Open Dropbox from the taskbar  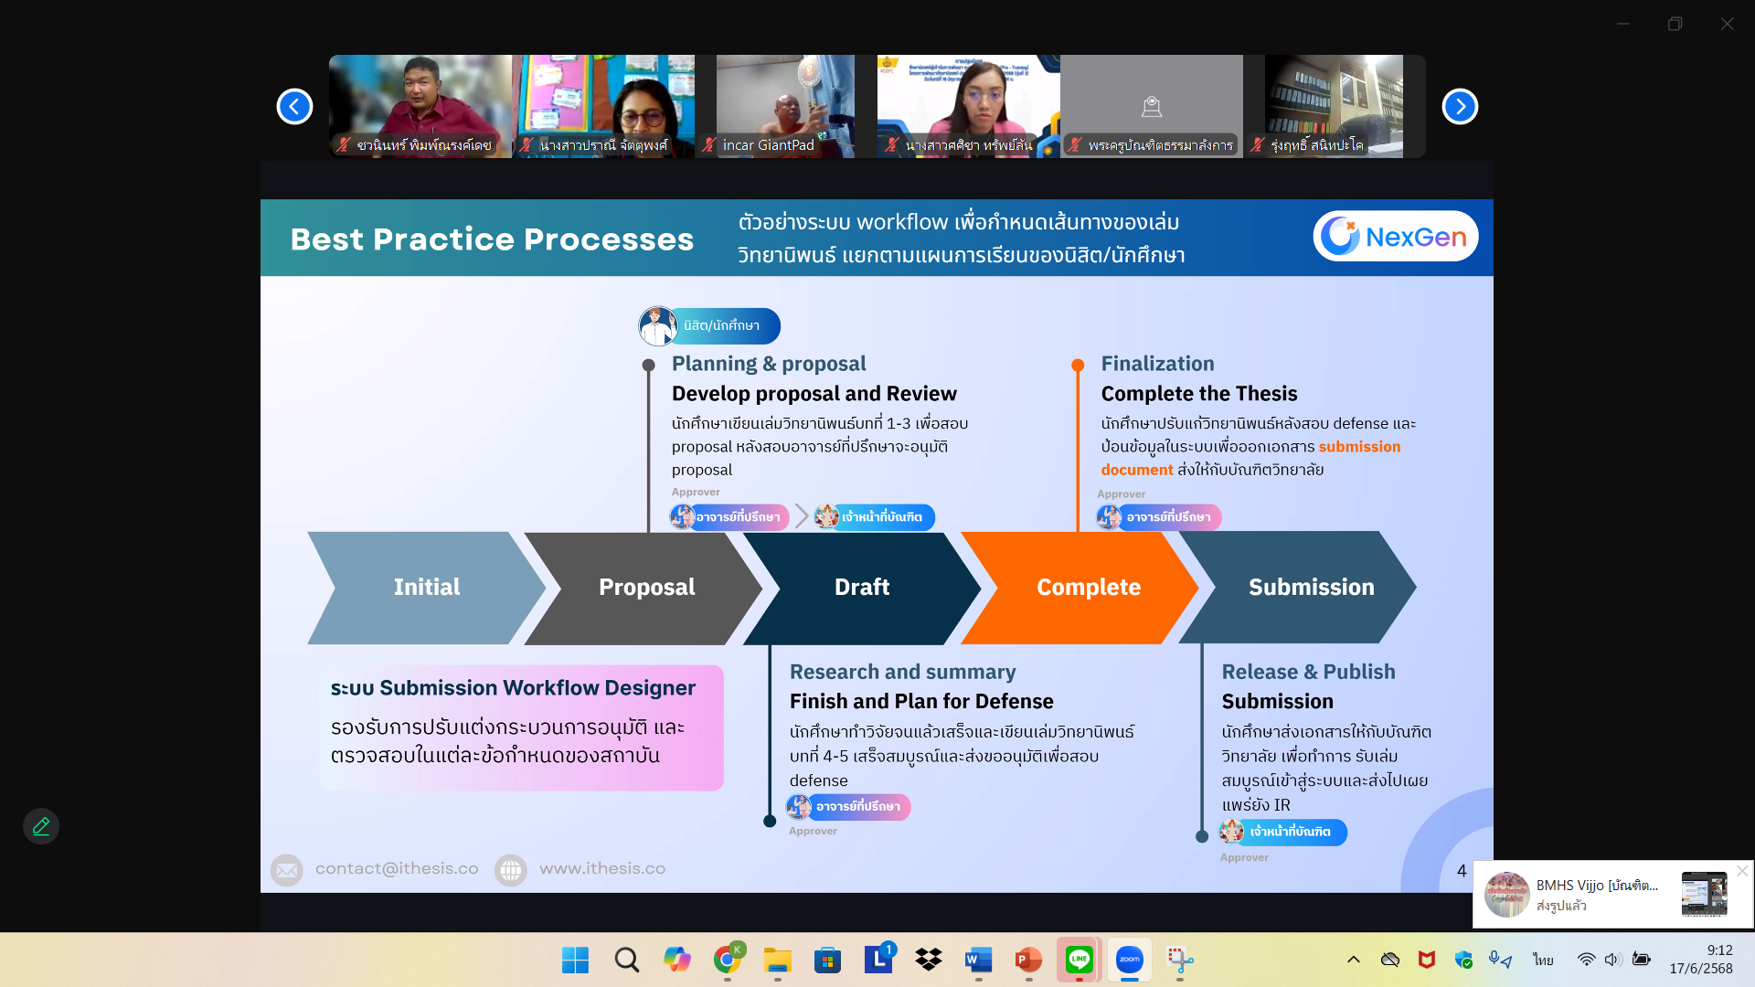929,960
